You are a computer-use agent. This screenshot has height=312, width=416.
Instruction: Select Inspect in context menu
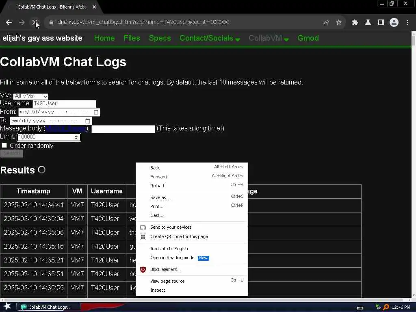[192, 290]
